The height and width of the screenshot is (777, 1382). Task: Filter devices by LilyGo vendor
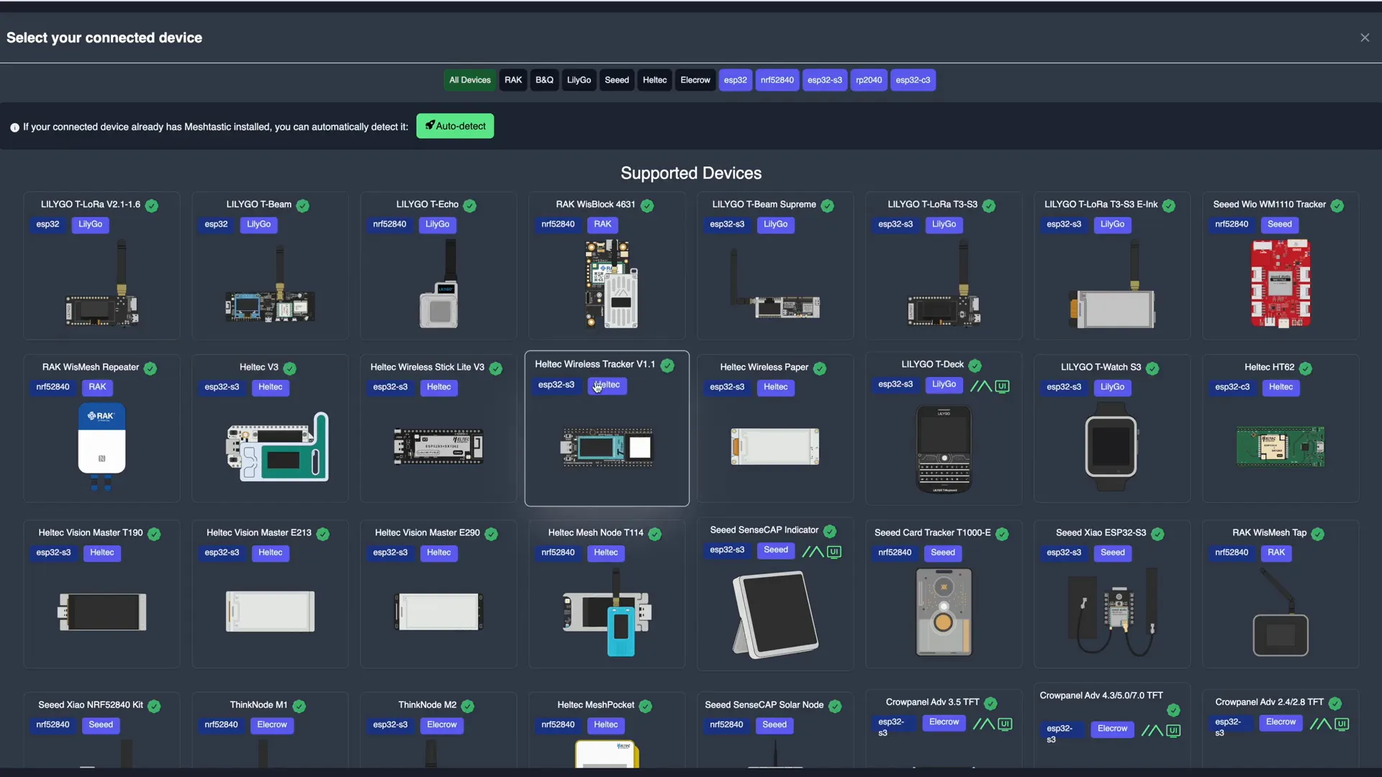click(579, 80)
